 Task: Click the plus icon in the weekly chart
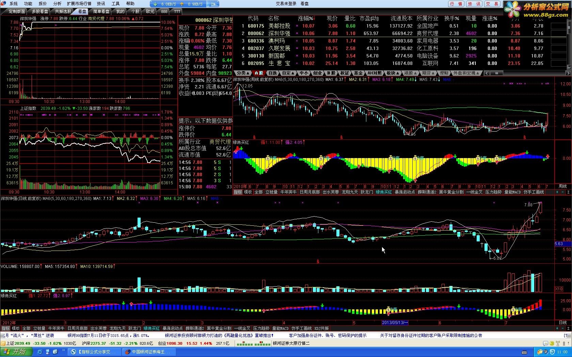pos(557,192)
